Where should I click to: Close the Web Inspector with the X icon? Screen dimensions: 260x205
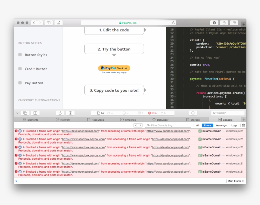17,113
